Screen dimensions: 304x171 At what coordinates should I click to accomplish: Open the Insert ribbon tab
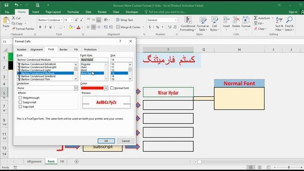pyautogui.click(x=36, y=12)
